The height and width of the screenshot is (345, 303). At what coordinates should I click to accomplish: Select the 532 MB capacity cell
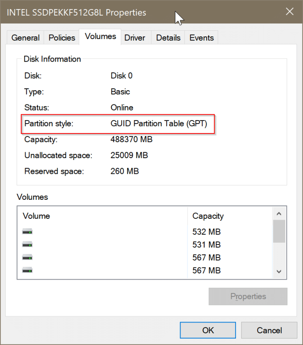click(206, 232)
